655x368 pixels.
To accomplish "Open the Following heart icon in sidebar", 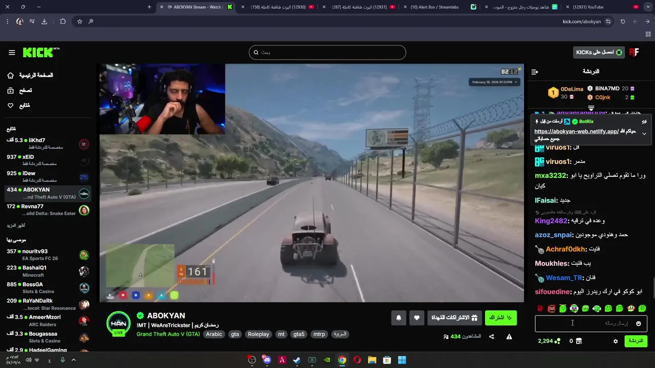I will 11,105.
